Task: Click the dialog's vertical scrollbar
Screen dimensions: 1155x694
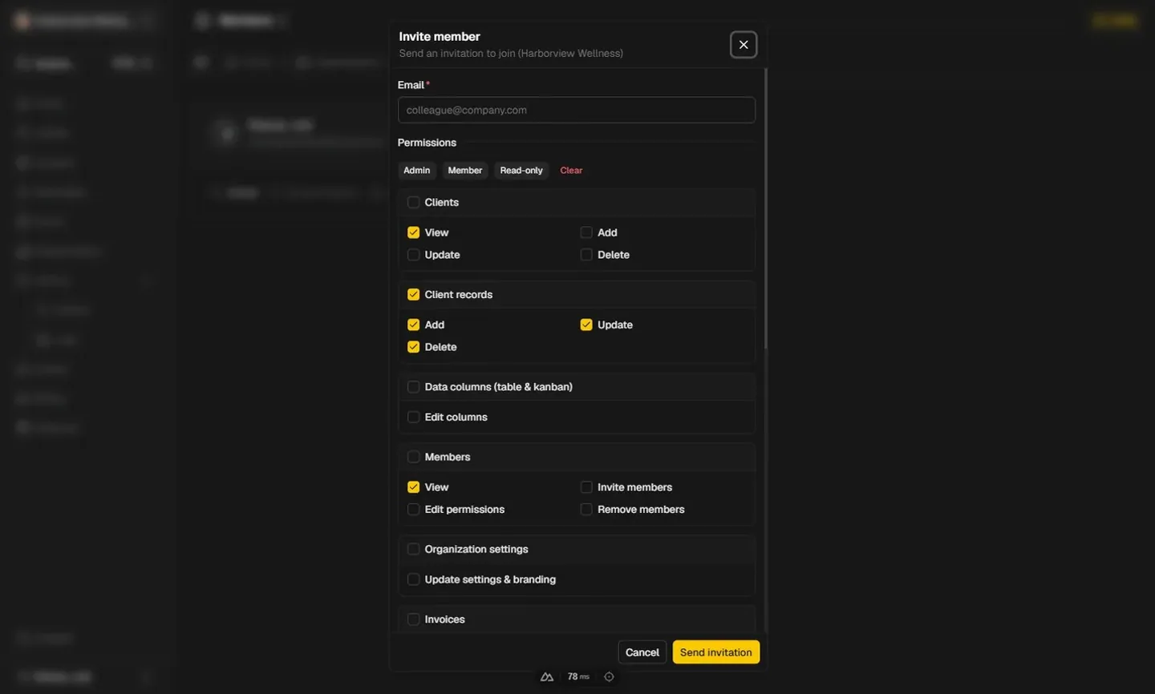Action: click(766, 208)
